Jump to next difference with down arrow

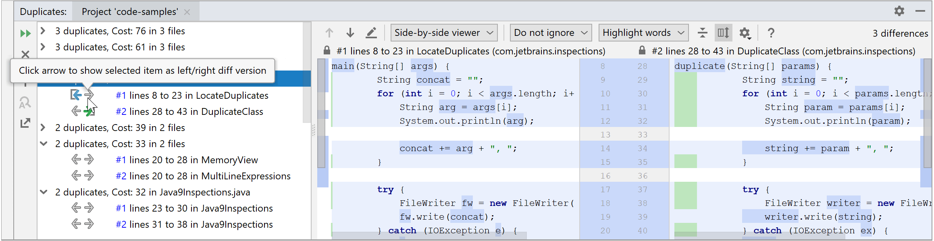pyautogui.click(x=350, y=33)
